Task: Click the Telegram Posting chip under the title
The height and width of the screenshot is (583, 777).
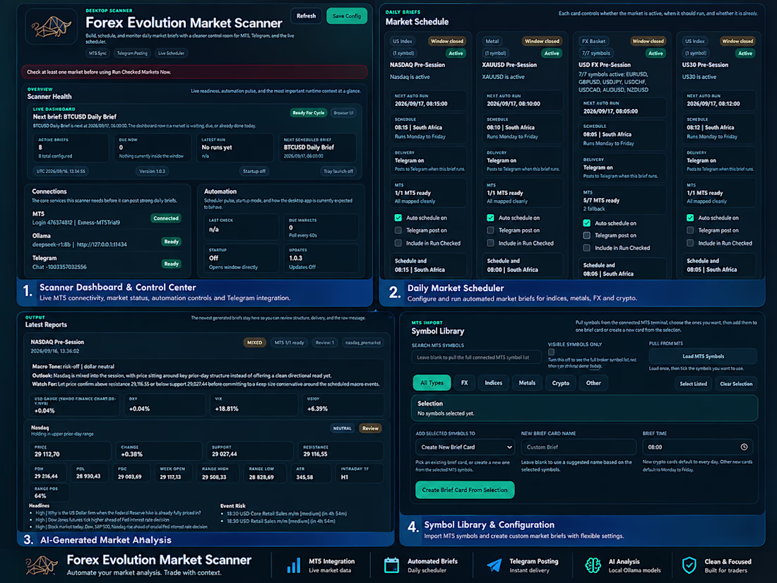Action: coord(132,53)
